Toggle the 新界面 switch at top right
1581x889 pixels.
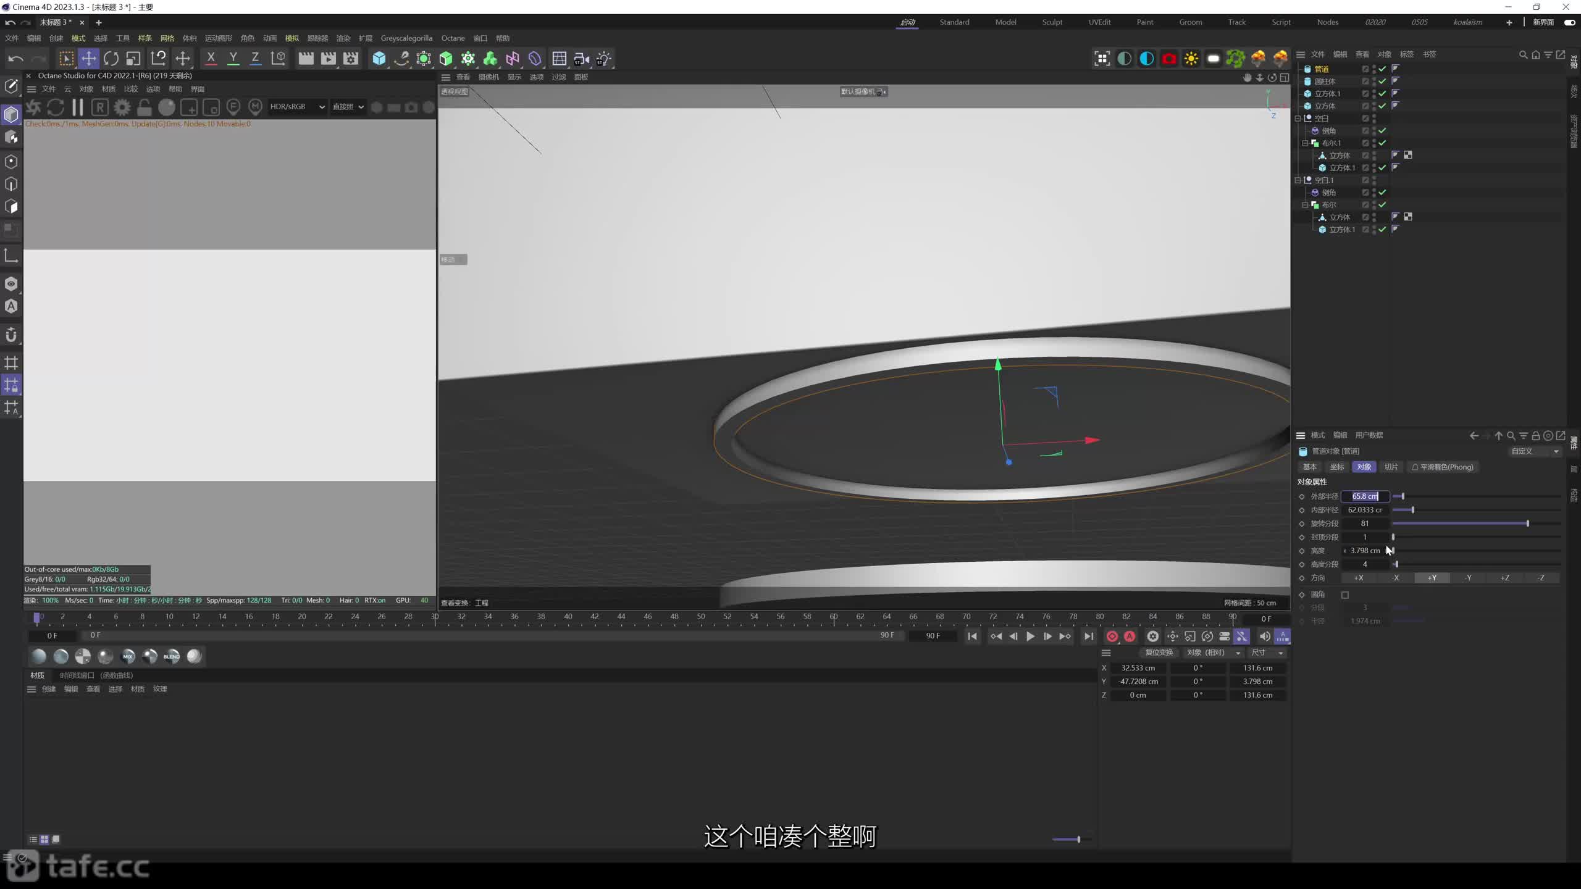(x=1569, y=22)
